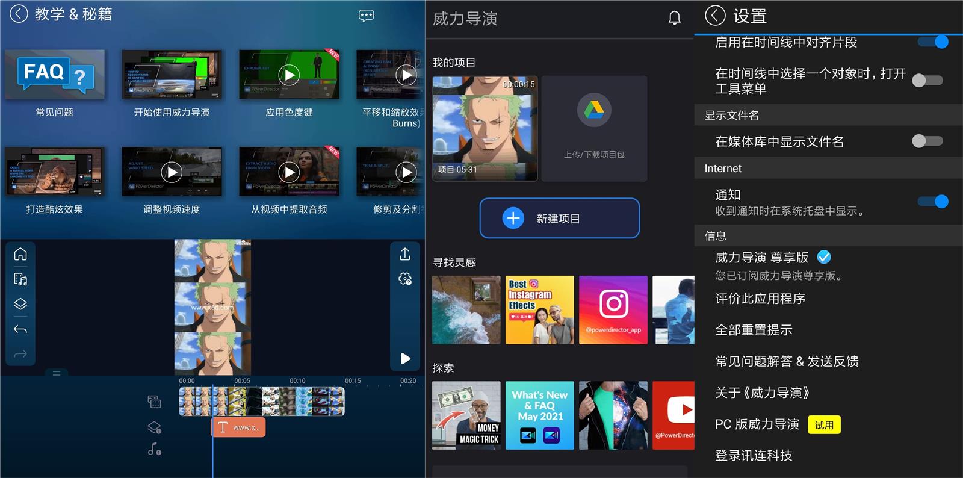Tap the home icon in editor sidebar

click(20, 254)
